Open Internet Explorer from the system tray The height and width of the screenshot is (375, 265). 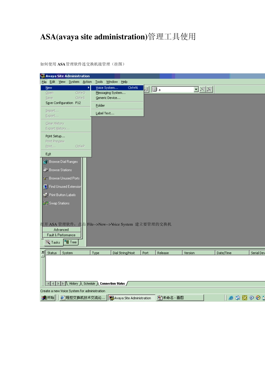(x=231, y=298)
